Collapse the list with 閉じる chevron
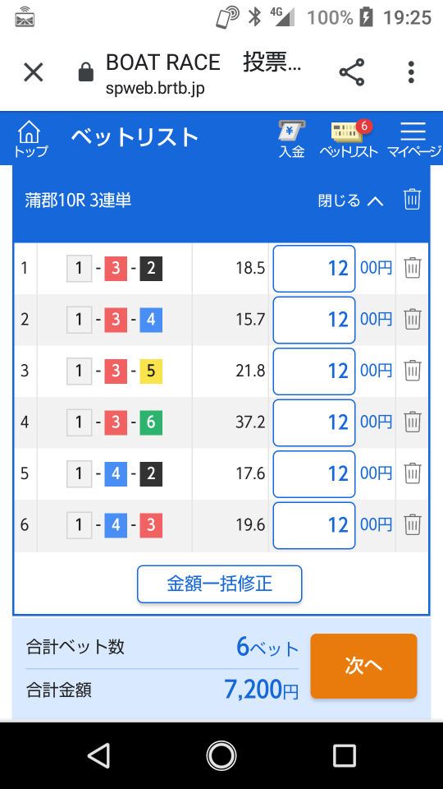The height and width of the screenshot is (789, 443). point(350,201)
